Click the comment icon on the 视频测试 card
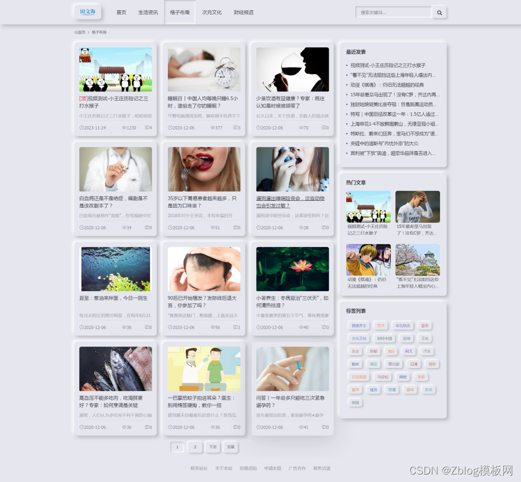521x482 pixels. pyautogui.click(x=147, y=127)
